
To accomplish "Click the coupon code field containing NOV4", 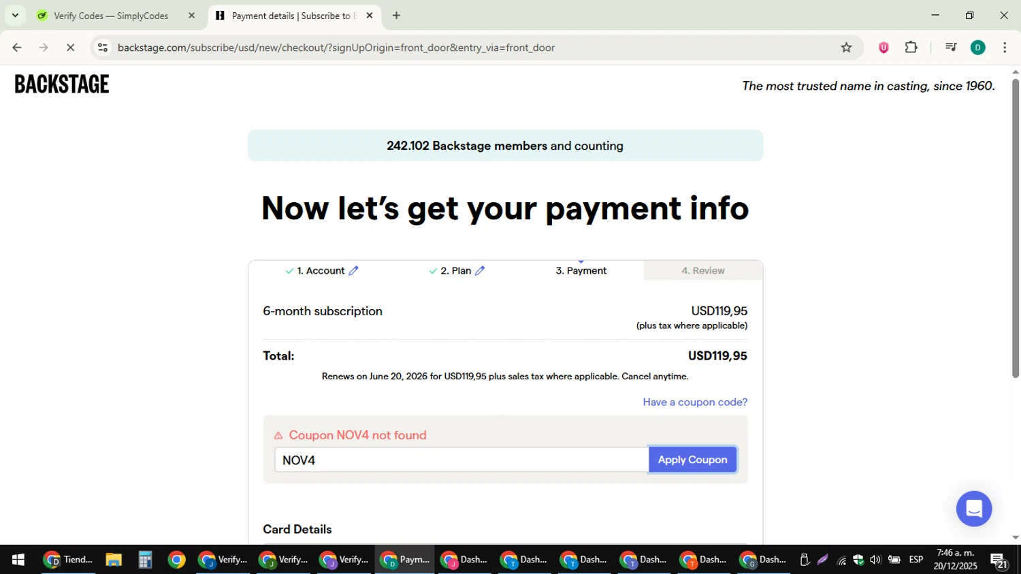I will pos(461,460).
